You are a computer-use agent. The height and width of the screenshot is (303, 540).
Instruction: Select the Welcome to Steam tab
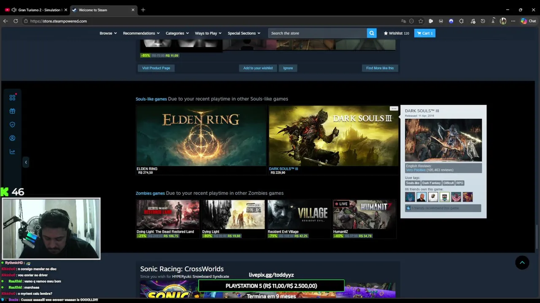103,10
